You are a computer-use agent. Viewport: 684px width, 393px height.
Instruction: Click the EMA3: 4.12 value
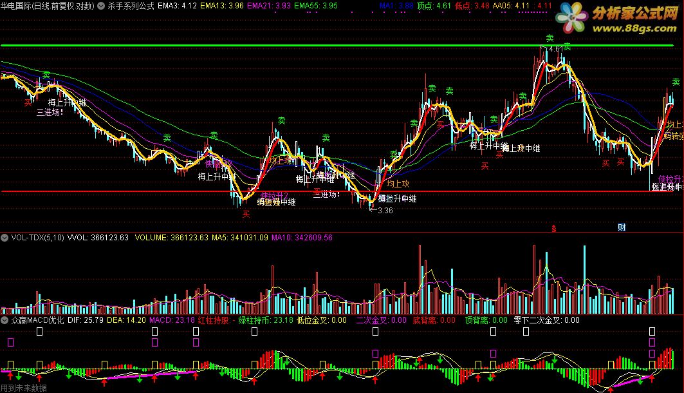click(x=177, y=6)
